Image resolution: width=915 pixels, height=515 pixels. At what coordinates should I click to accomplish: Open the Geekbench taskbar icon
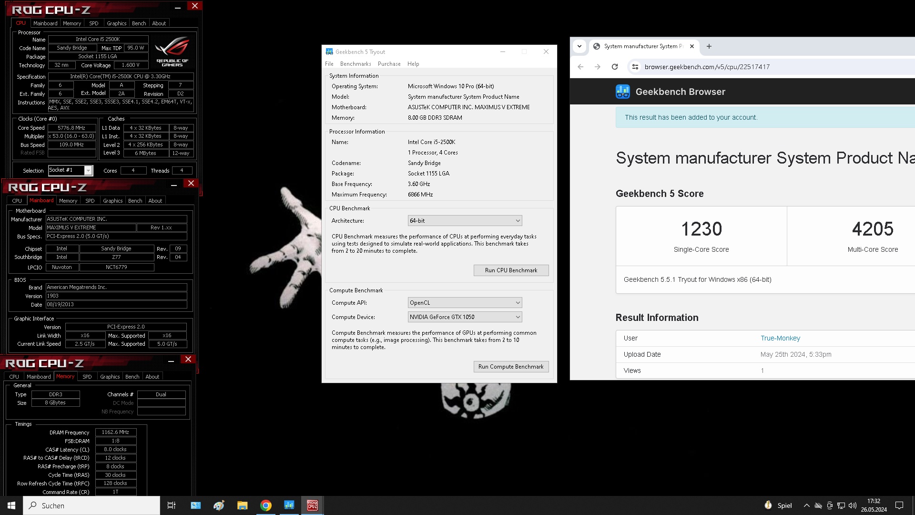pos(289,505)
